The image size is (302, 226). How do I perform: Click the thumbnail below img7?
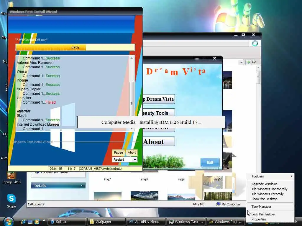pyautogui.click(x=107, y=196)
